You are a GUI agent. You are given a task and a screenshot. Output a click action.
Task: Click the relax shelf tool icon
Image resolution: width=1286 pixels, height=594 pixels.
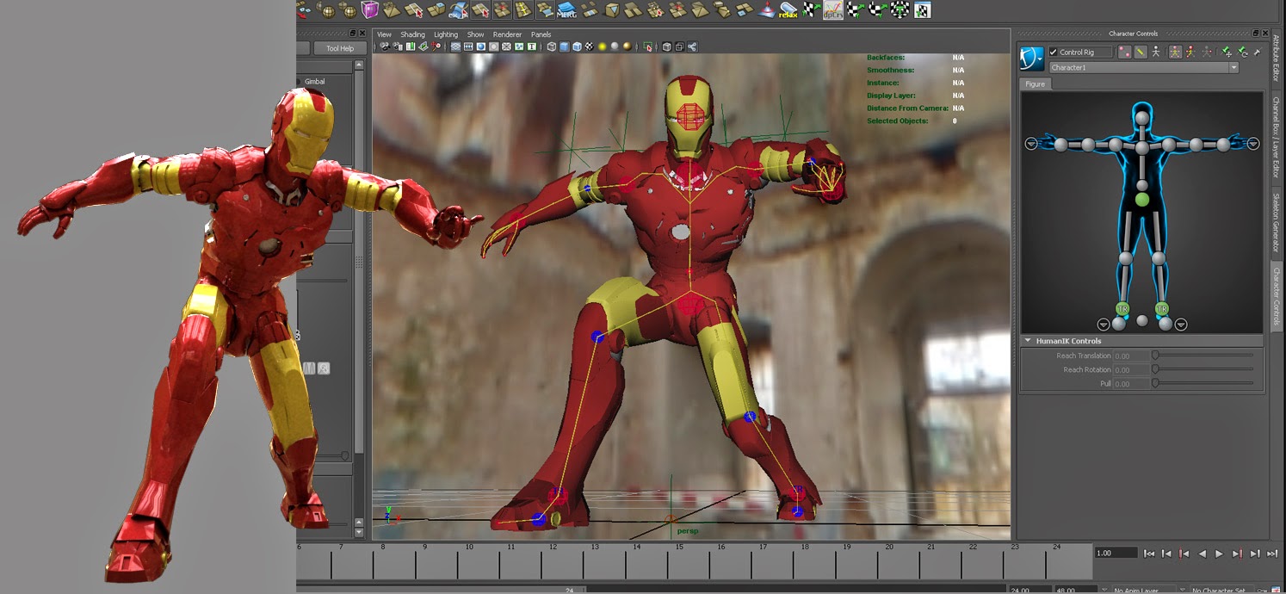tap(788, 9)
